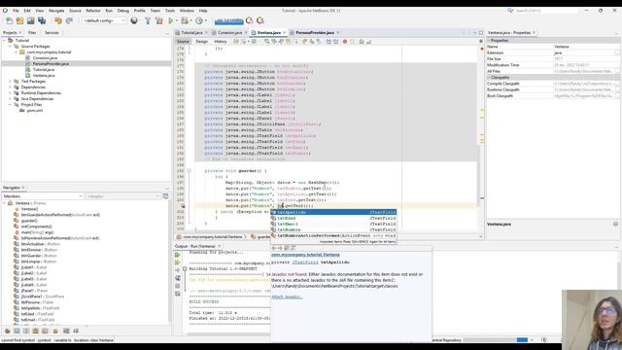Open the Navigate menu
The width and height of the screenshot is (622, 350).
pos(56,11)
